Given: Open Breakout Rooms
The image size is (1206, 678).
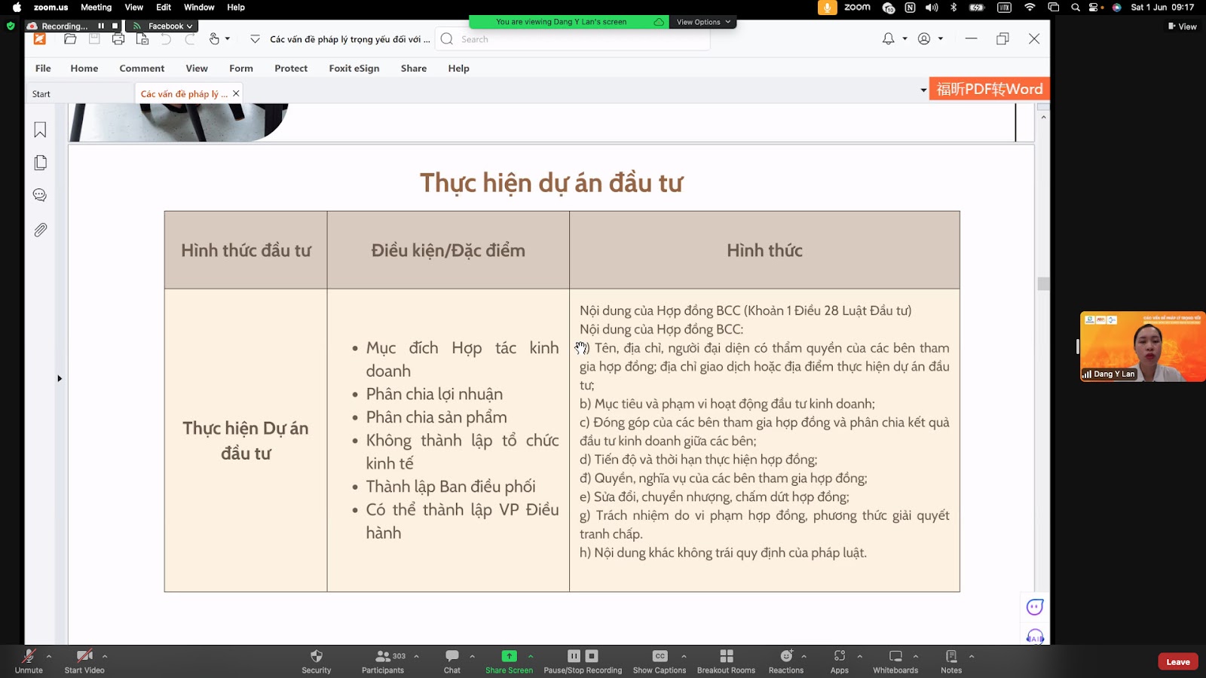Looking at the screenshot, I should (x=726, y=661).
